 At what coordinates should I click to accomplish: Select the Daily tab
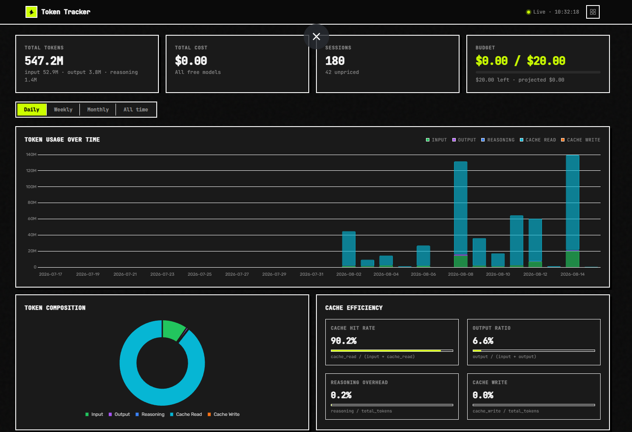[x=32, y=110]
